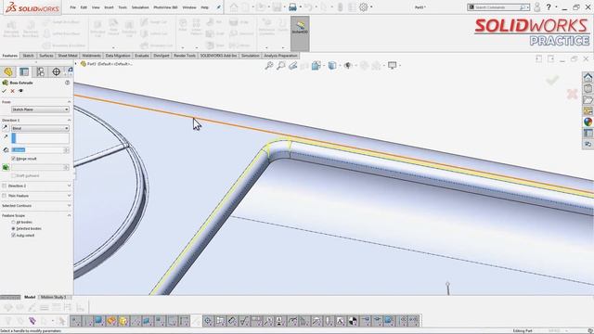Screen dimensions: 594x334
Task: Select the Selected bodies radio button
Action: [14, 229]
